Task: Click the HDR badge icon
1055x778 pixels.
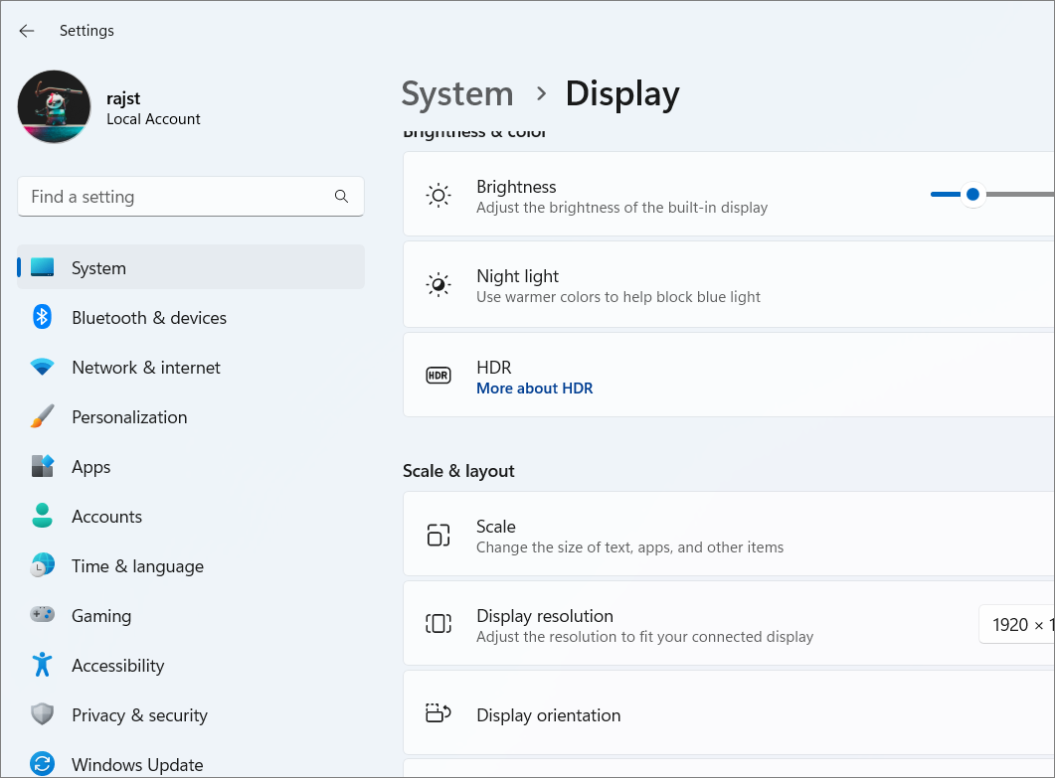Action: [438, 375]
